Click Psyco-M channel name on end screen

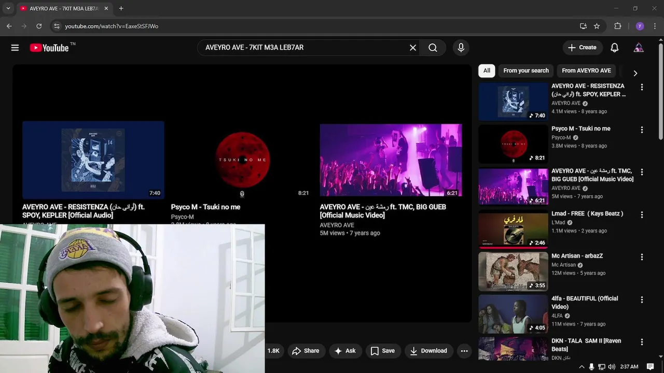(x=183, y=217)
